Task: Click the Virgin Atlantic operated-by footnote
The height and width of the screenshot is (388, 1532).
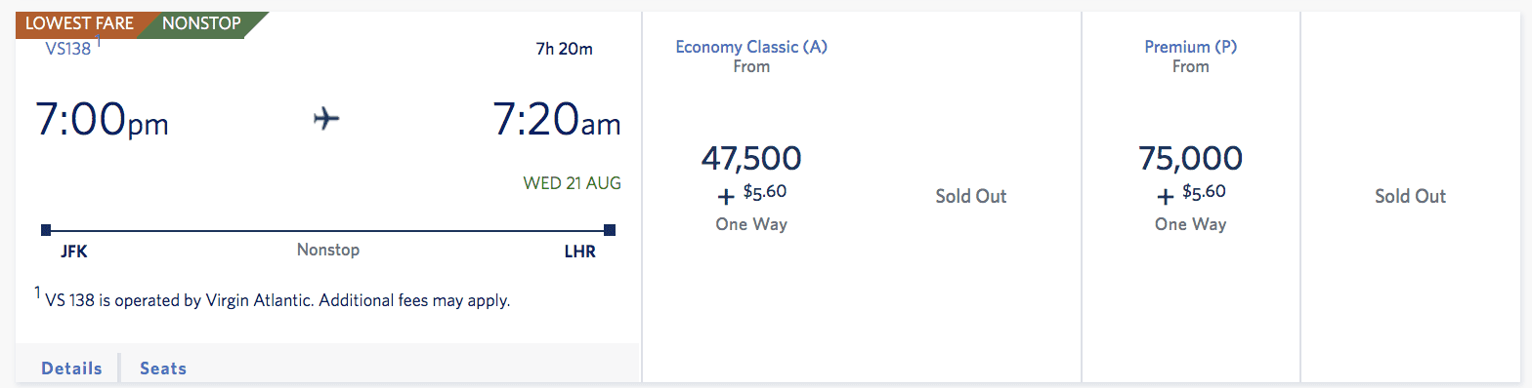Action: point(273,300)
